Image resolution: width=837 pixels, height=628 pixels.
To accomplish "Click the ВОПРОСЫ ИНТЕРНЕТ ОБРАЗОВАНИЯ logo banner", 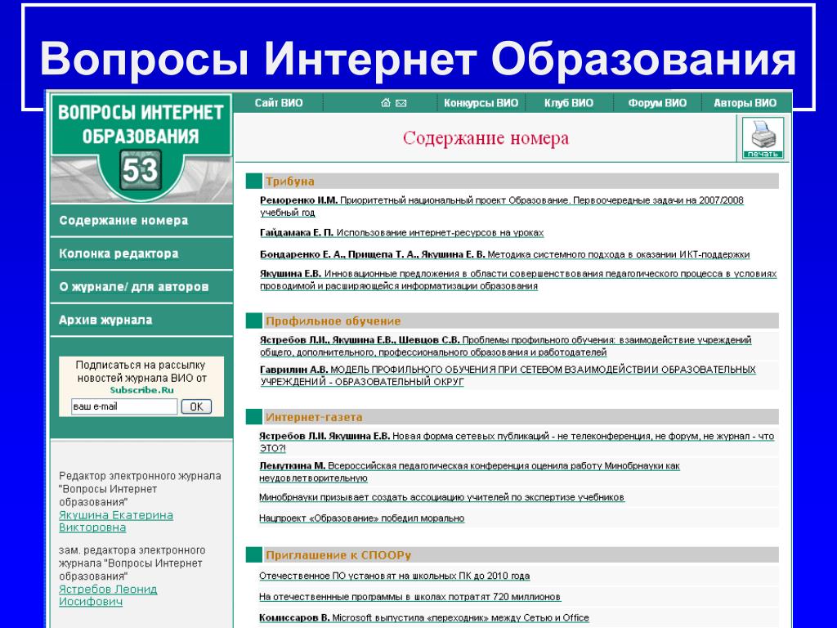I will 141,124.
